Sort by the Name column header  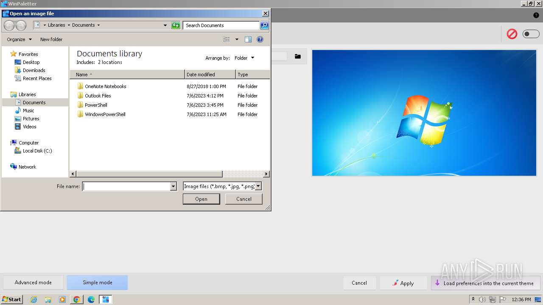[127, 75]
